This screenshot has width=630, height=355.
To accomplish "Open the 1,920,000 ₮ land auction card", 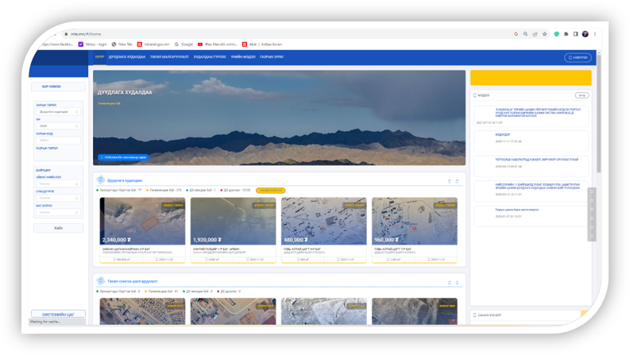I will pyautogui.click(x=233, y=230).
